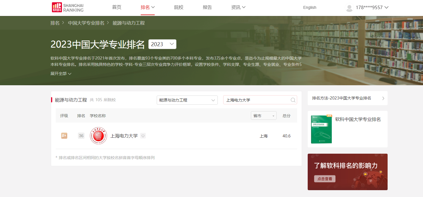423x197 pixels.
Task: Open the arrow beside 排名方法-2023中国大学专业排名
Action: coord(383,98)
